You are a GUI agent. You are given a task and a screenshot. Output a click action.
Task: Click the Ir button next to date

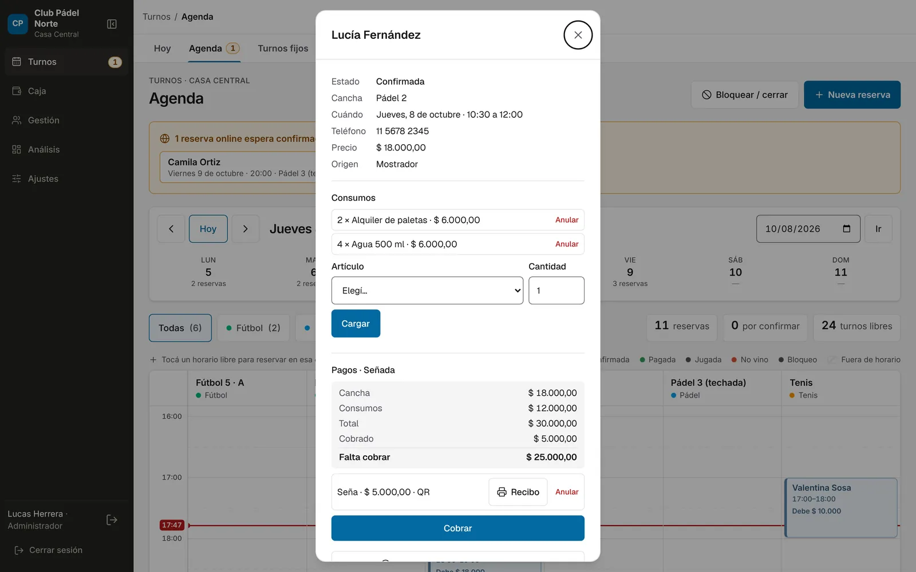click(878, 229)
